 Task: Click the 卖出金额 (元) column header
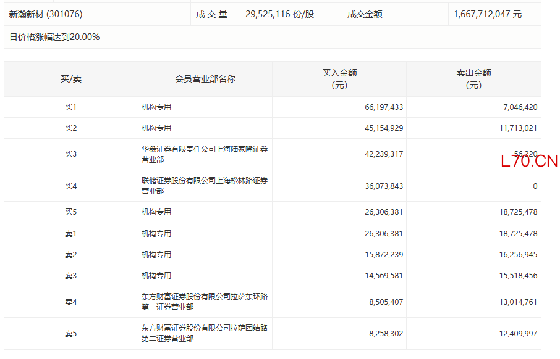pos(473,79)
